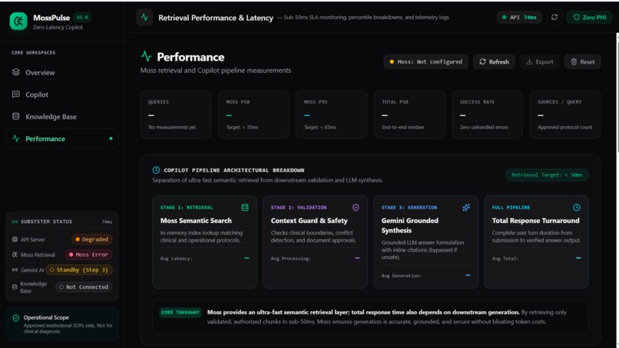Click the Moss Error status badge
Viewport: 619px width, 348px height.
tap(88, 254)
